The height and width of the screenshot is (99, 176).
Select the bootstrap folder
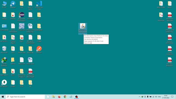[x=30, y=50]
